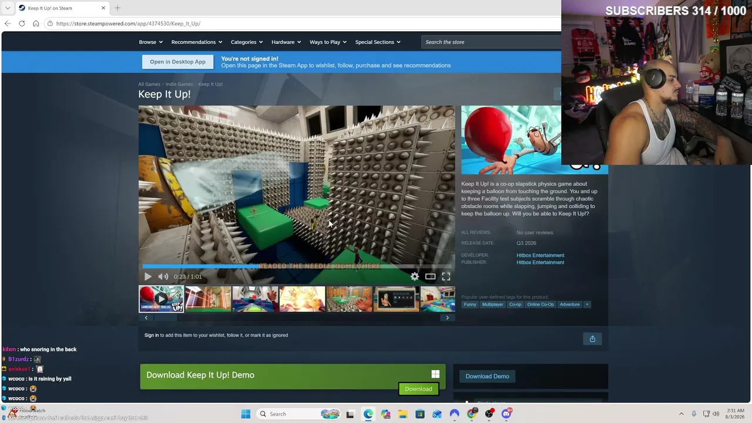Go back in the browser
This screenshot has width=752, height=423.
(7, 23)
